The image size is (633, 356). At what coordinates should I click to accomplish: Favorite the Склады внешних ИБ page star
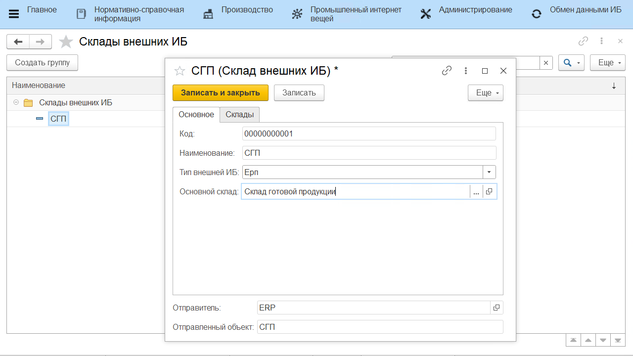[x=66, y=42]
